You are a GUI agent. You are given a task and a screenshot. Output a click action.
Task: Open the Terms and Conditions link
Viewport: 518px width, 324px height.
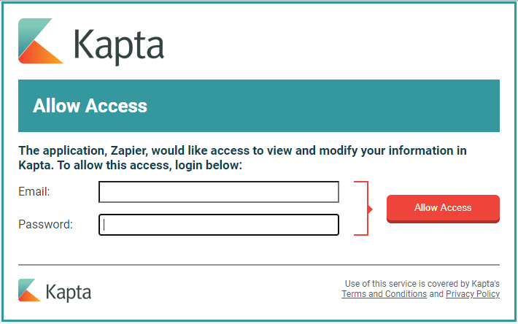384,294
